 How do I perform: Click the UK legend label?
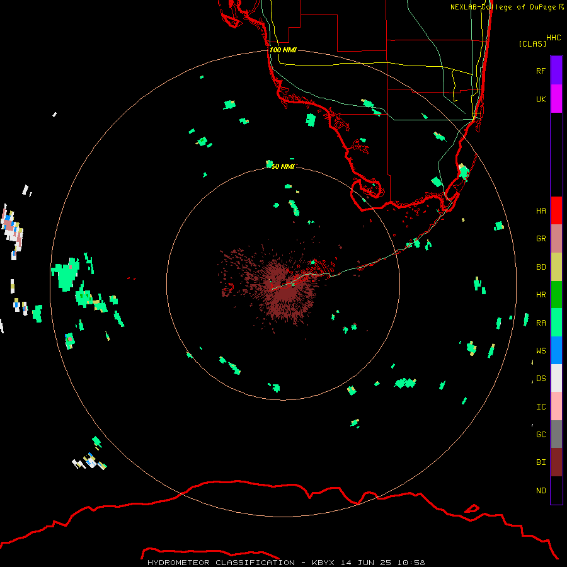(x=541, y=99)
